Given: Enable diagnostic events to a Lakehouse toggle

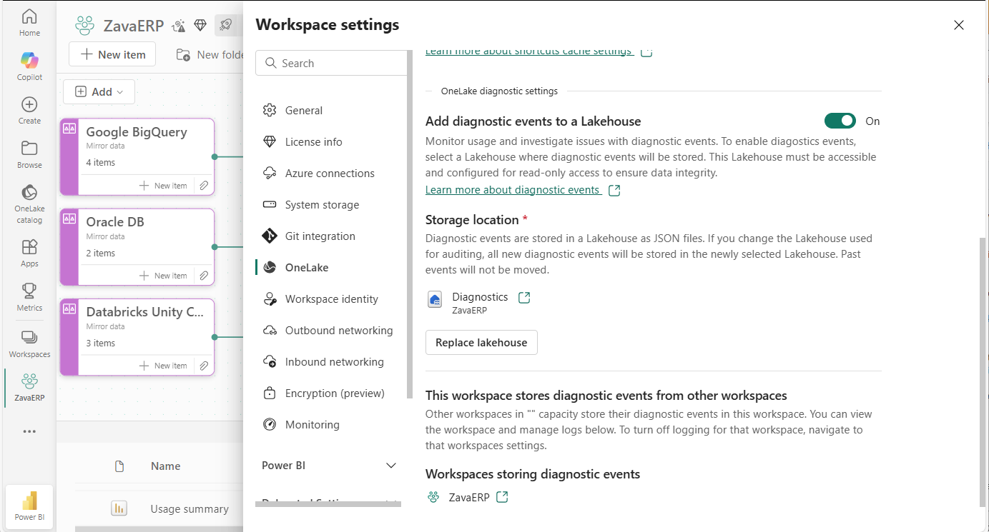Looking at the screenshot, I should [840, 121].
